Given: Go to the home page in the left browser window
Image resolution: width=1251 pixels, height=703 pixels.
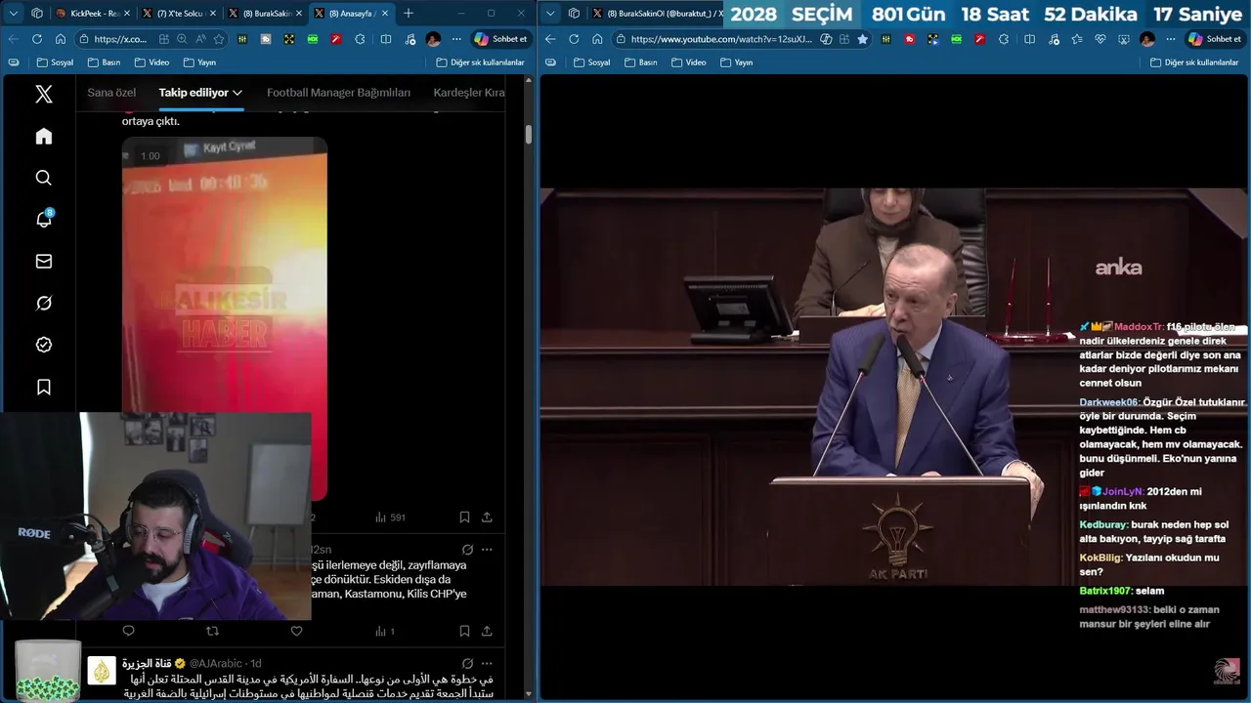Looking at the screenshot, I should point(61,39).
